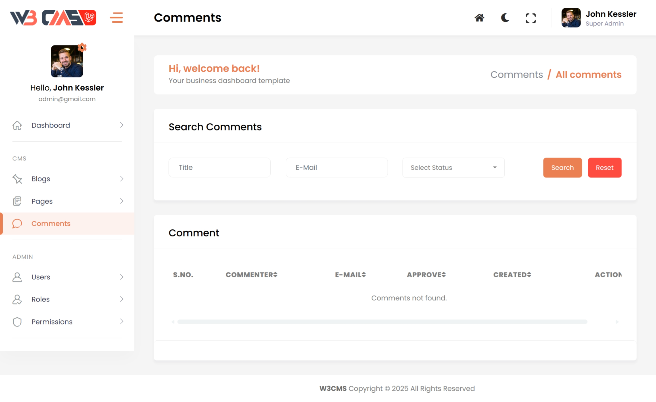656x402 pixels.
Task: Click the Roles user icon
Action: [17, 299]
